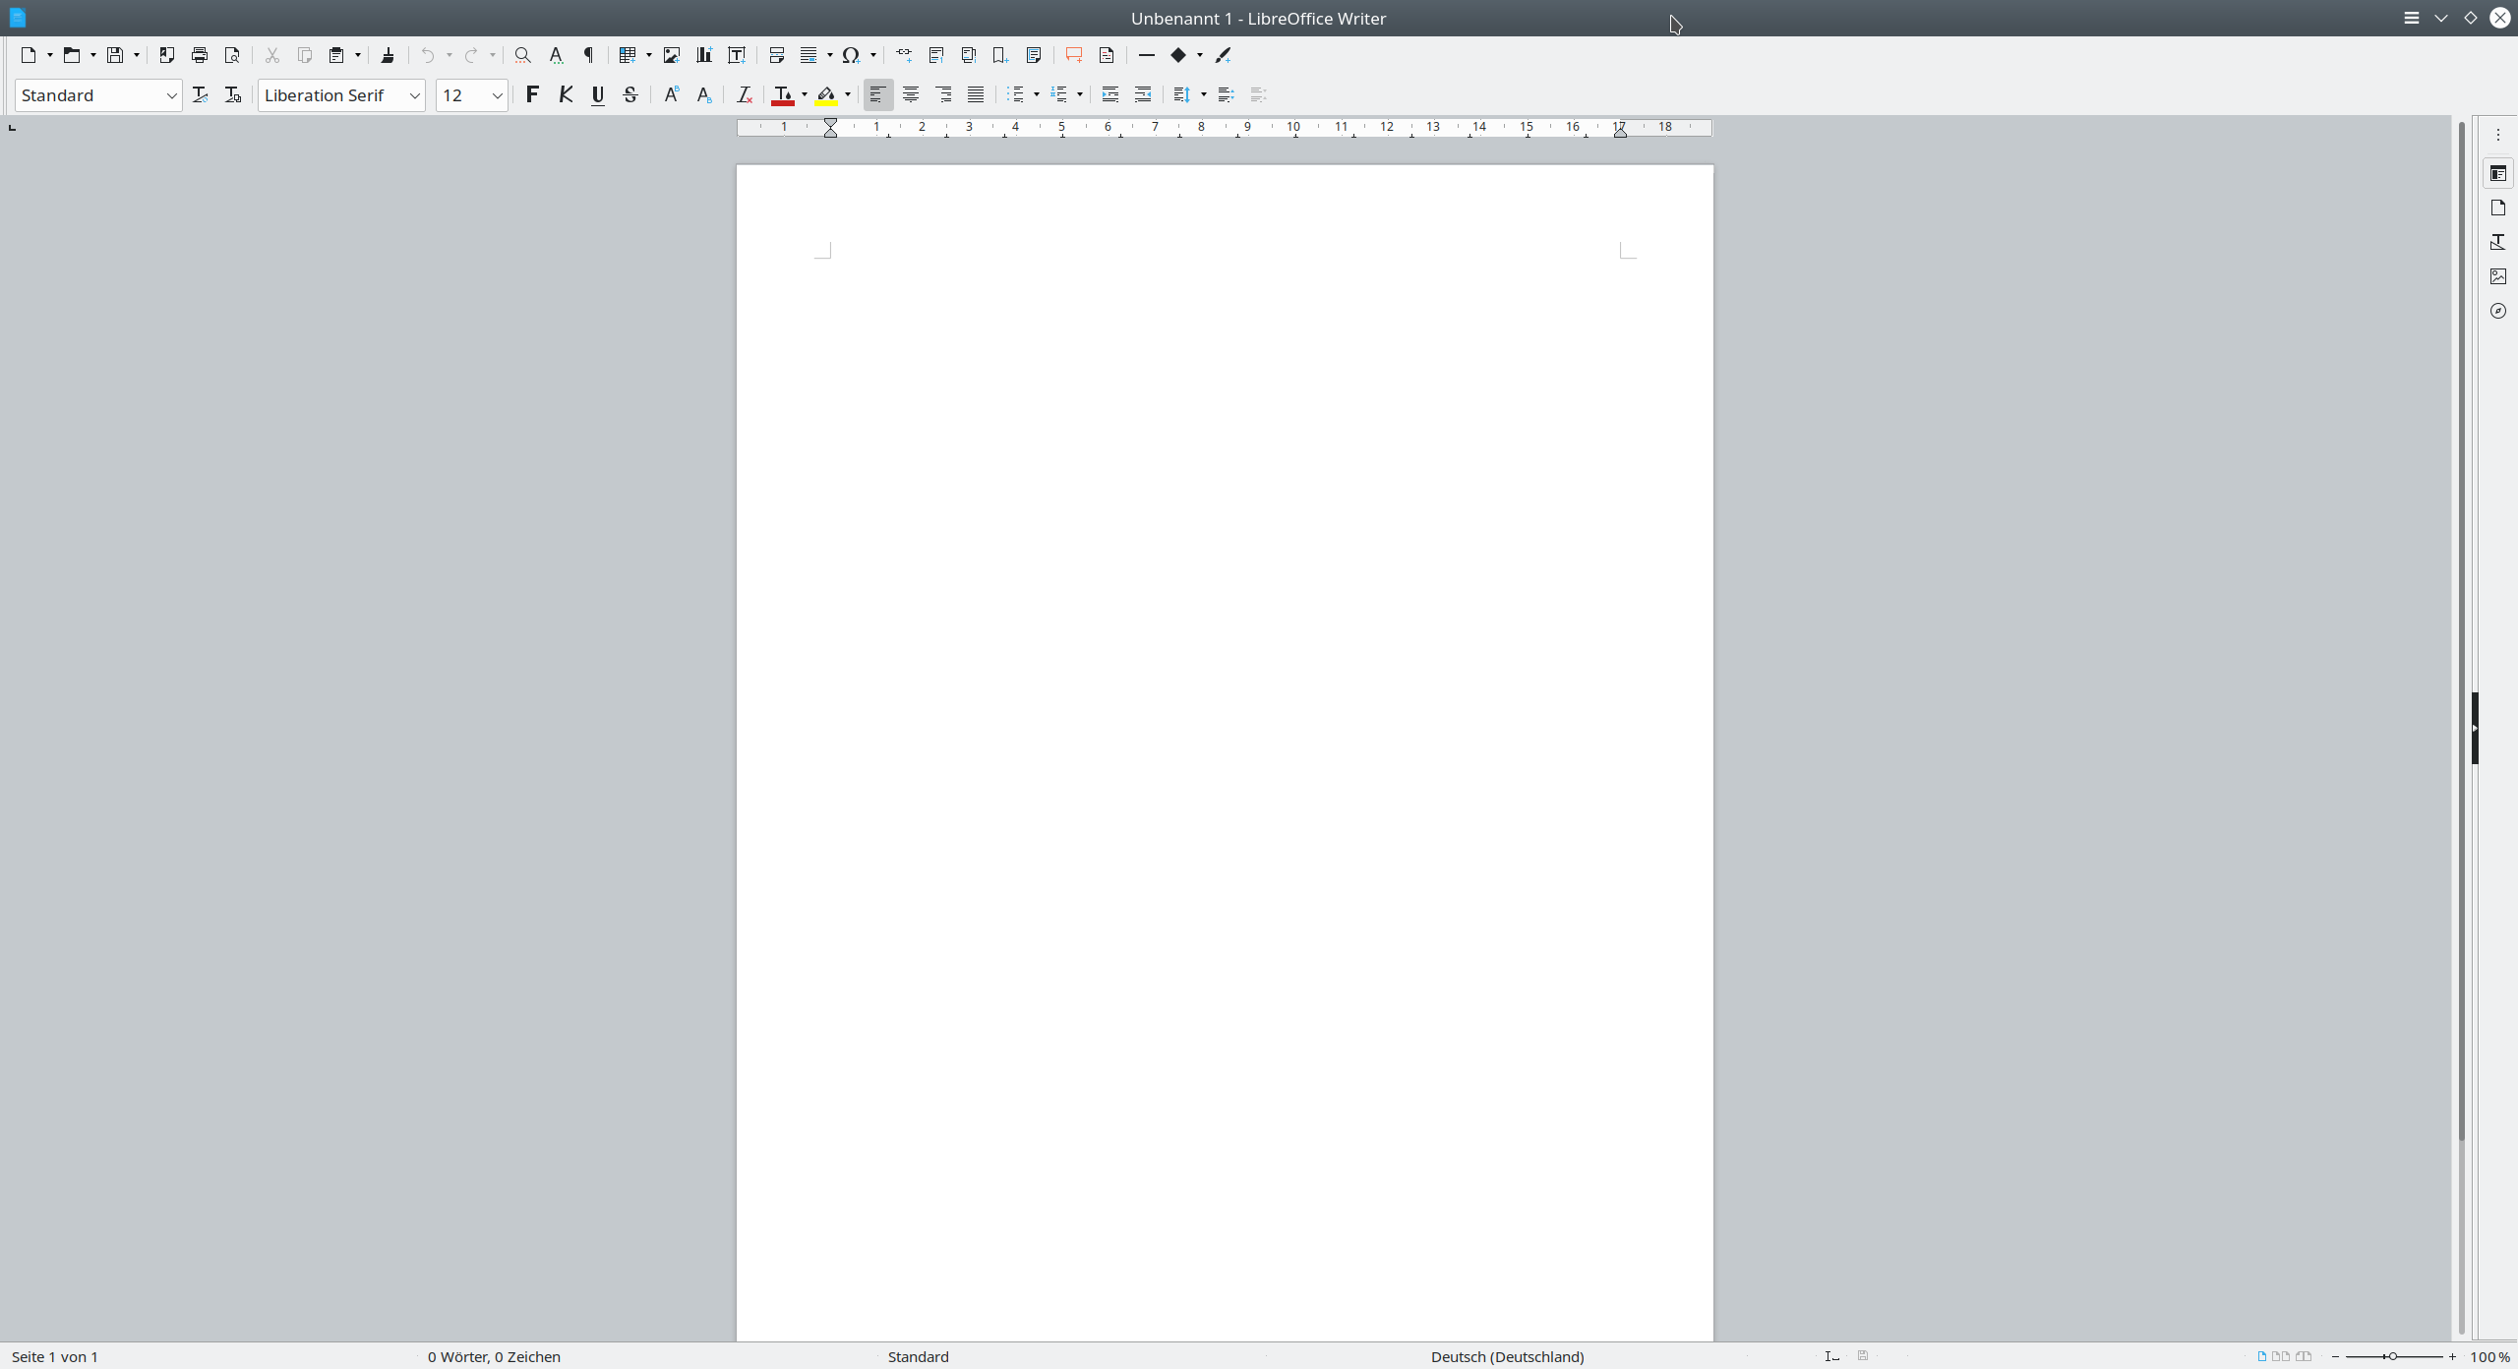The height and width of the screenshot is (1369, 2518).
Task: Click the Print document icon
Action: tap(200, 55)
